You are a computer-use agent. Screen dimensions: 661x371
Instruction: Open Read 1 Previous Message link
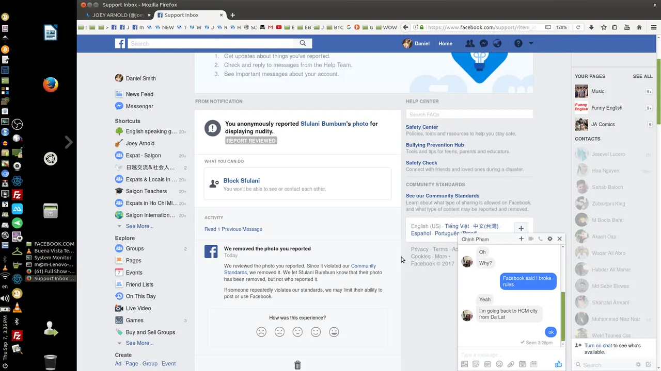tap(233, 229)
